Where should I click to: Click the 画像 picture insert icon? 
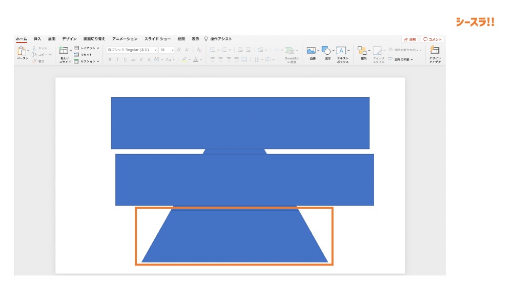point(311,51)
